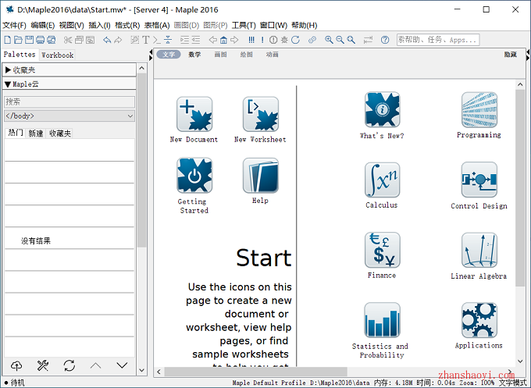
Task: Click the help search field in toolbar
Action: [x=438, y=40]
